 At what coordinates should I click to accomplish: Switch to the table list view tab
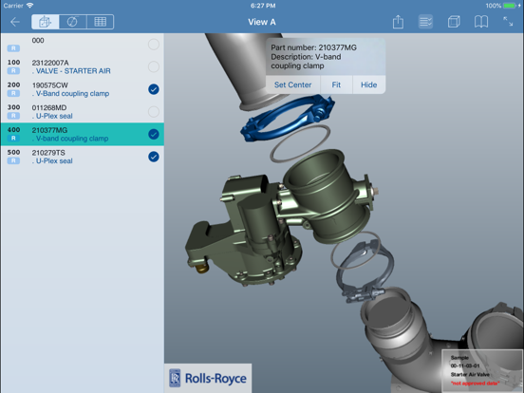(x=101, y=22)
